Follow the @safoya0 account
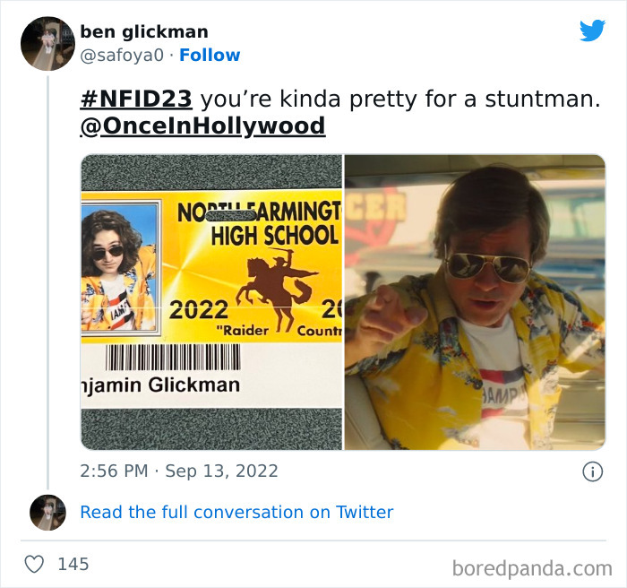This screenshot has width=627, height=588. (210, 56)
